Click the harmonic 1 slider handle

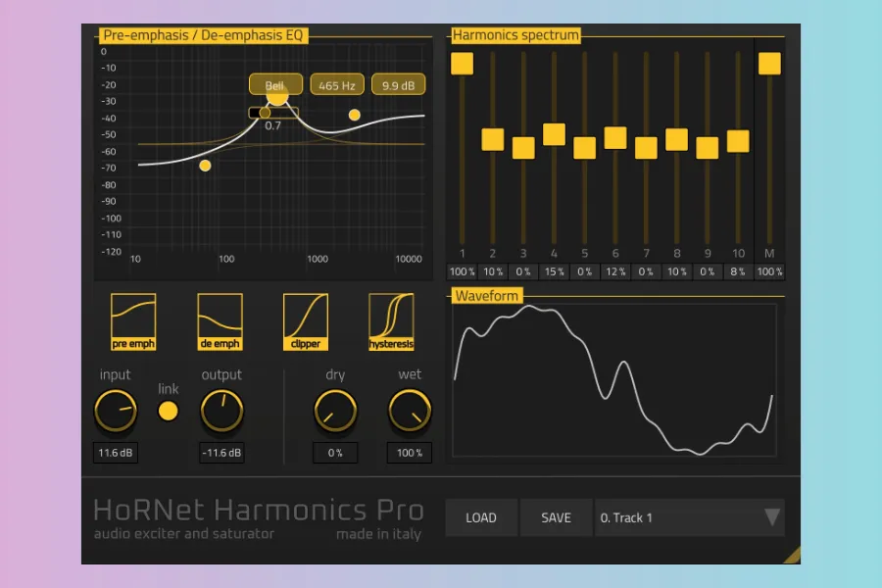[462, 64]
